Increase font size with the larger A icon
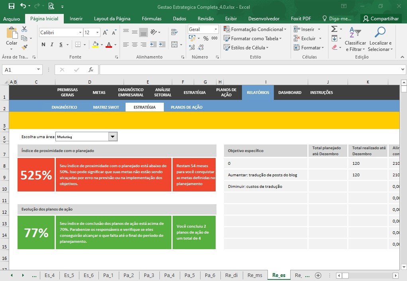This screenshot has height=281, width=407. coord(105,32)
